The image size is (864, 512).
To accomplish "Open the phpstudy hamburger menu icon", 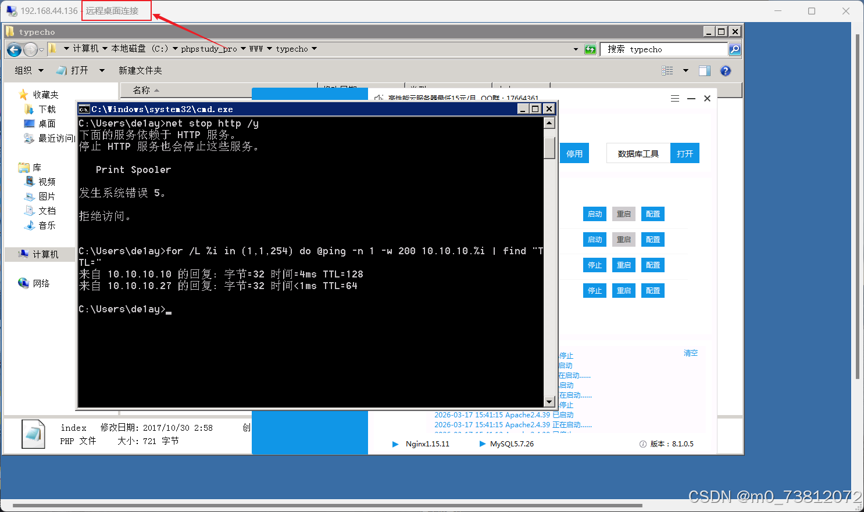I will (675, 99).
